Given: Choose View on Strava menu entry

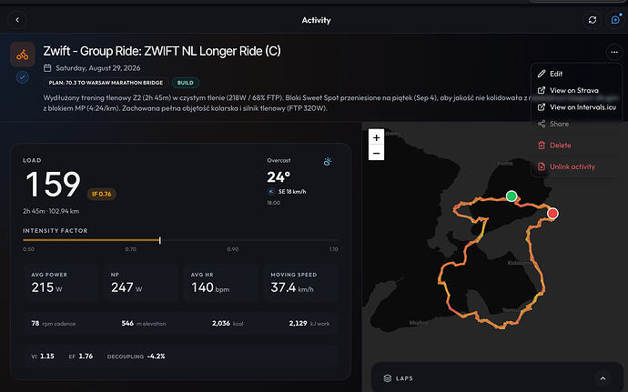Looking at the screenshot, I should pyautogui.click(x=576, y=90).
